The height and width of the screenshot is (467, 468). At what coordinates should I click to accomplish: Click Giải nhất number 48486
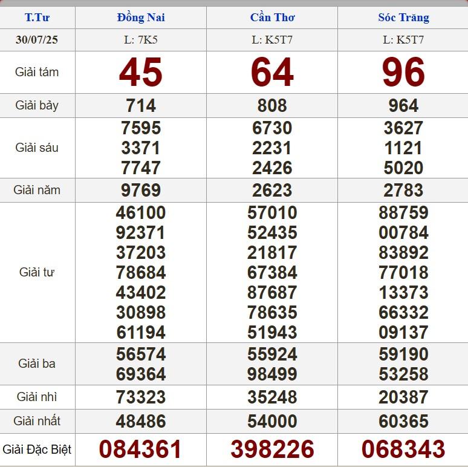coord(140,422)
